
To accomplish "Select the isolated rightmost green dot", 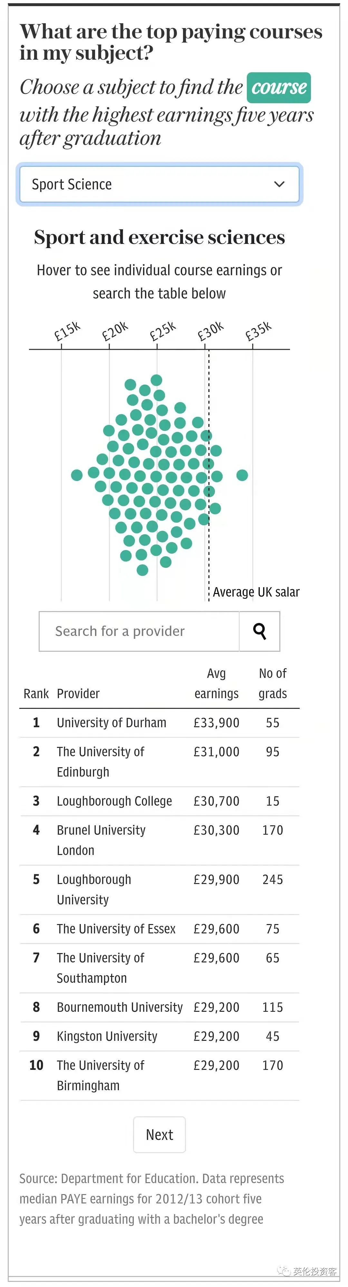I will coord(242,475).
